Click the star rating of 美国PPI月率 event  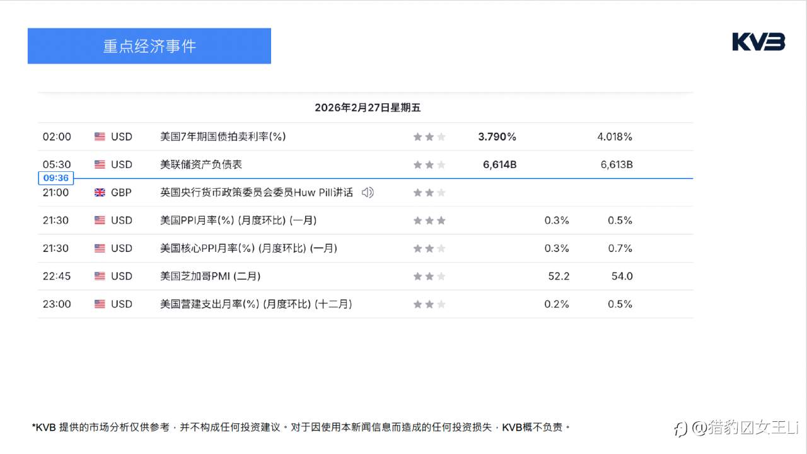[429, 220]
